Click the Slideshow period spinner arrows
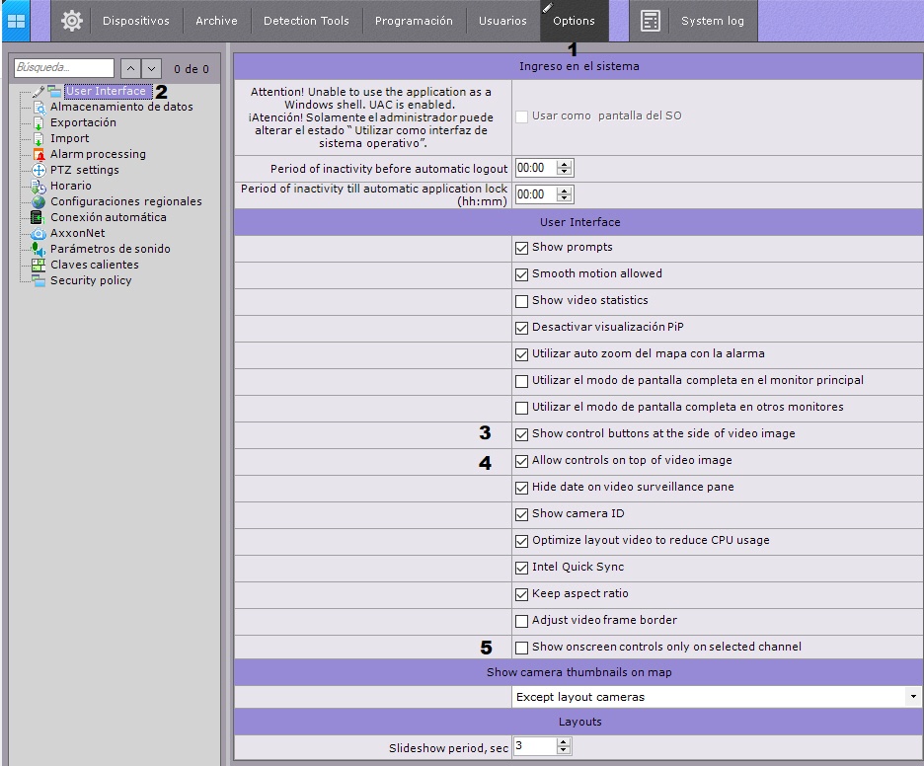924x766 pixels. (x=564, y=748)
